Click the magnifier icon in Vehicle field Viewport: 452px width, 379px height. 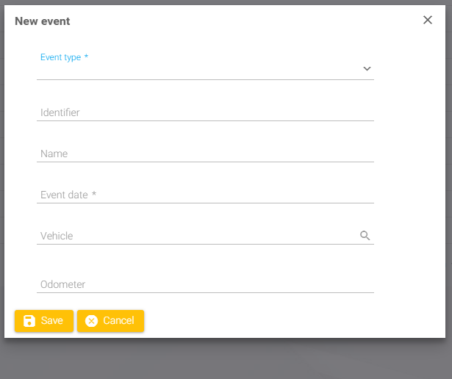pyautogui.click(x=365, y=236)
